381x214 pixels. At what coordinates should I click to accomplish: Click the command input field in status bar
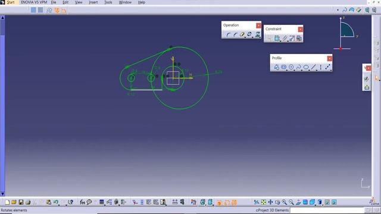point(327,210)
